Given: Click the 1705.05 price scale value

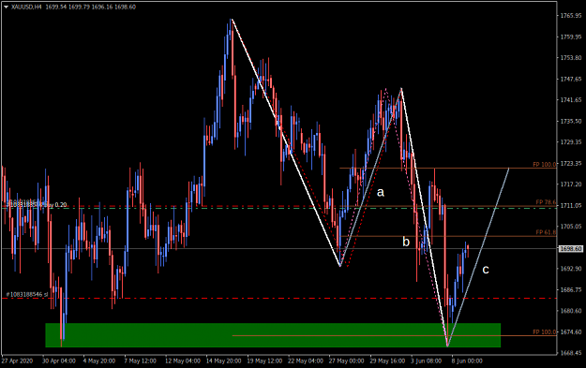Looking at the screenshot, I should [x=571, y=227].
